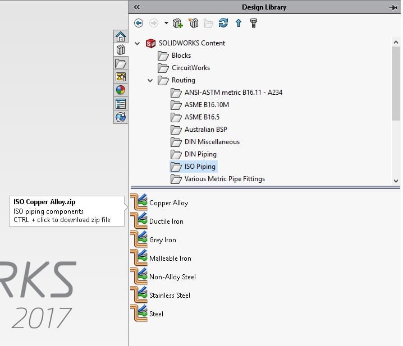Go up one folder level
403x346 pixels.
239,23
